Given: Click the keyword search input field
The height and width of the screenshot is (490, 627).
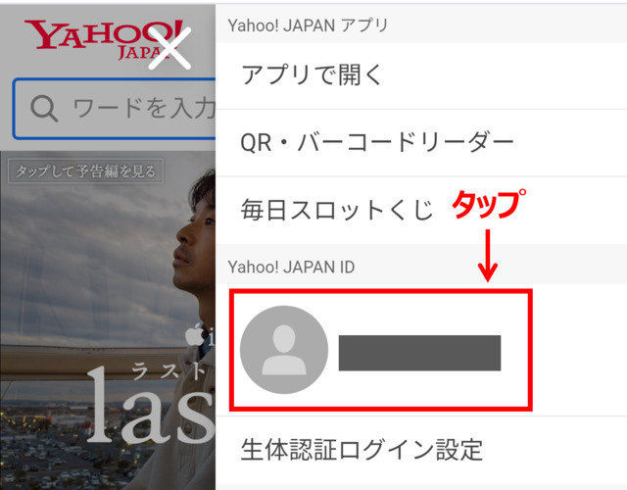Looking at the screenshot, I should [115, 109].
